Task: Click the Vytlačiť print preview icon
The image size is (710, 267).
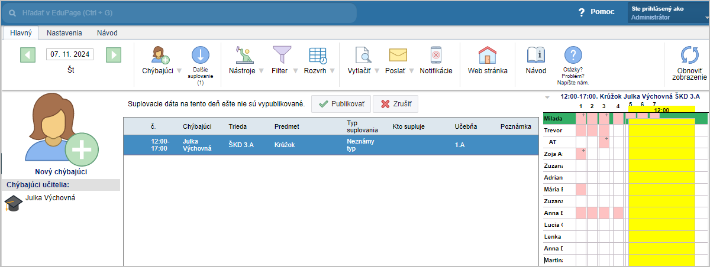Action: click(x=363, y=55)
